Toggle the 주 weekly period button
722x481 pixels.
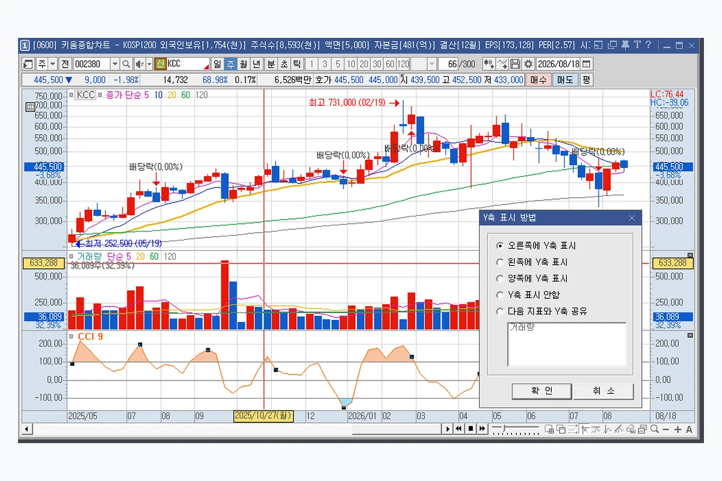[x=230, y=63]
